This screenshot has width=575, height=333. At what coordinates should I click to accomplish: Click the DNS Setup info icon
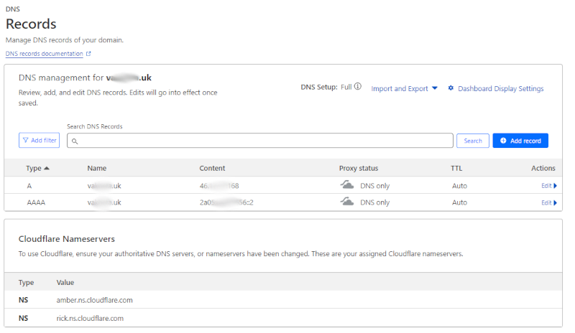[x=358, y=88]
